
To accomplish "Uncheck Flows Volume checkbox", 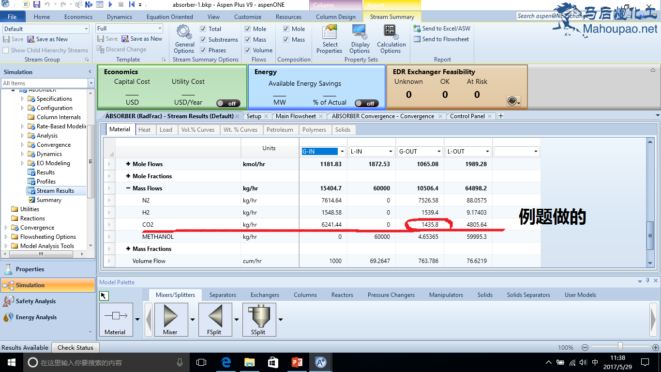I will pos(248,50).
